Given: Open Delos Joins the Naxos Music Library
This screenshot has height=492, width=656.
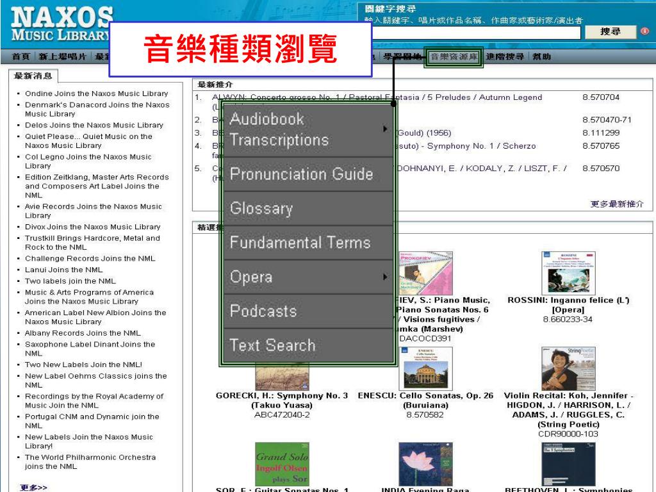Looking at the screenshot, I should 94,125.
